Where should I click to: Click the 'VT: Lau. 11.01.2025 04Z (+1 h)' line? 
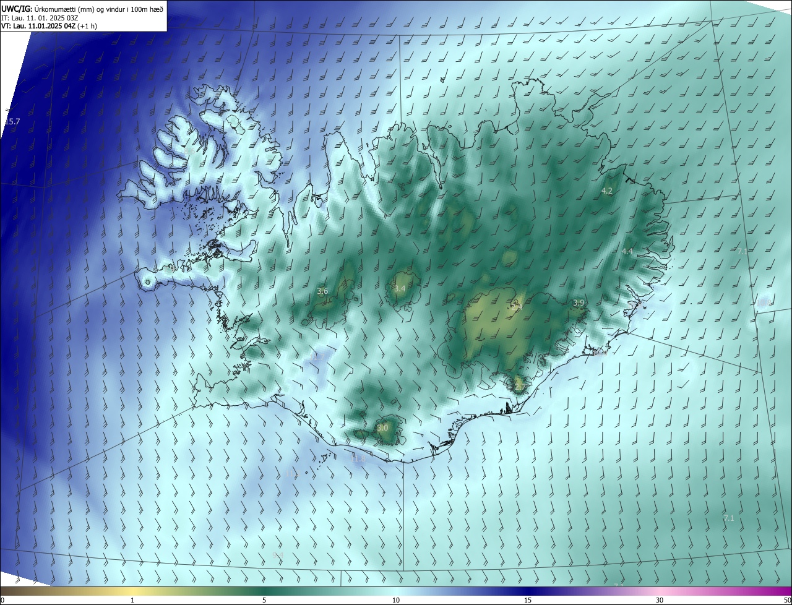coord(49,26)
